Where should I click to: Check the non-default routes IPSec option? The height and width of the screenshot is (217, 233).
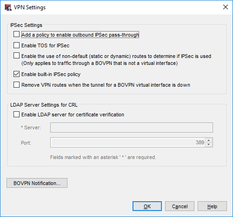(16, 56)
